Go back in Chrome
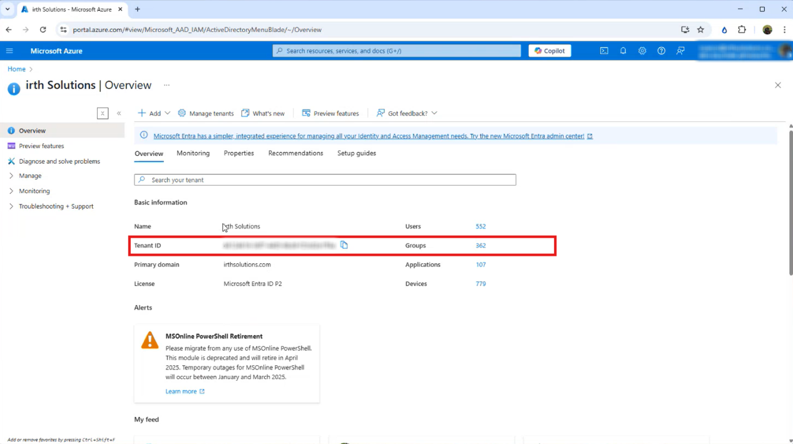The height and width of the screenshot is (444, 793). [9, 29]
